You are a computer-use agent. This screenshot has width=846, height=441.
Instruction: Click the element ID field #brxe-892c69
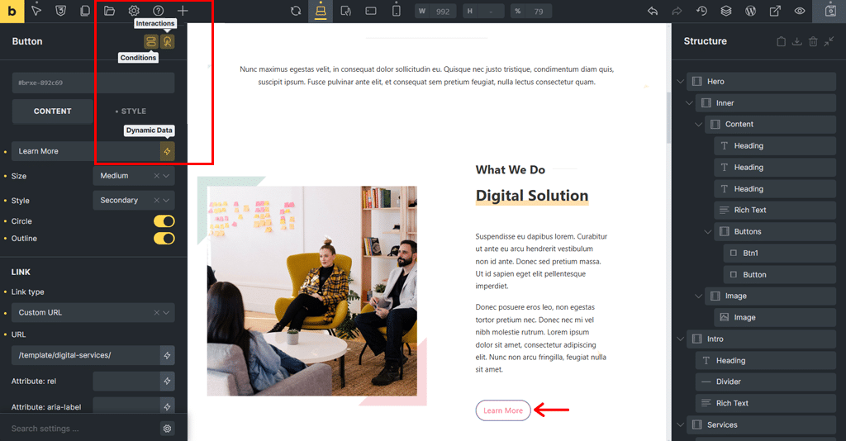93,83
